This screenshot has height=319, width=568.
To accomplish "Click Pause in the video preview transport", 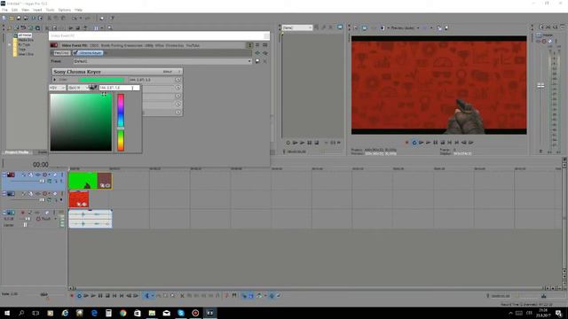I will click(x=436, y=143).
